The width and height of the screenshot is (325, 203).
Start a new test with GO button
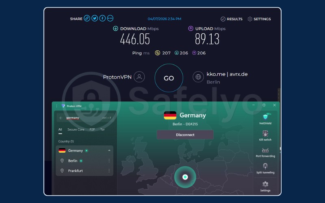pos(169,78)
